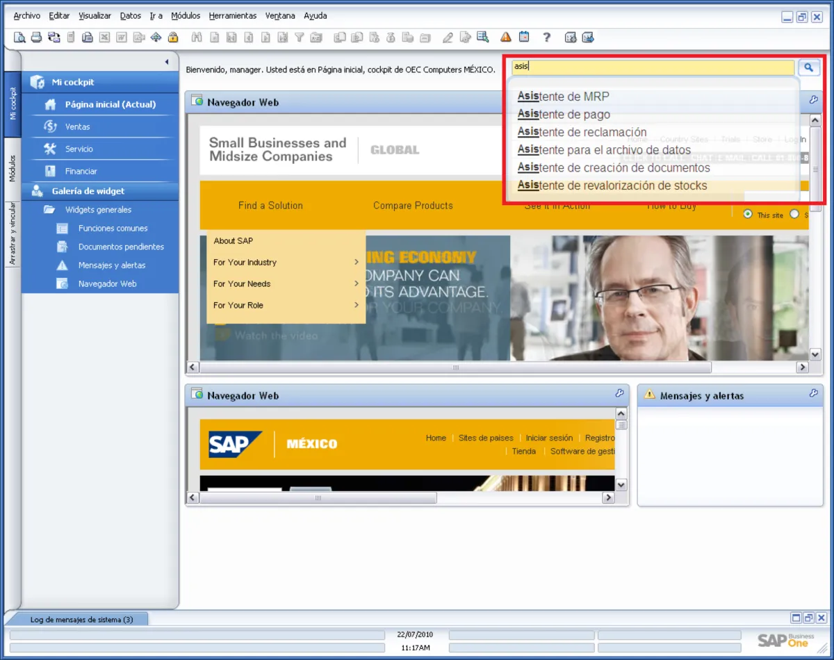Choose 'Asistente de pago' suggestion
Image resolution: width=834 pixels, height=660 pixels.
[564, 114]
